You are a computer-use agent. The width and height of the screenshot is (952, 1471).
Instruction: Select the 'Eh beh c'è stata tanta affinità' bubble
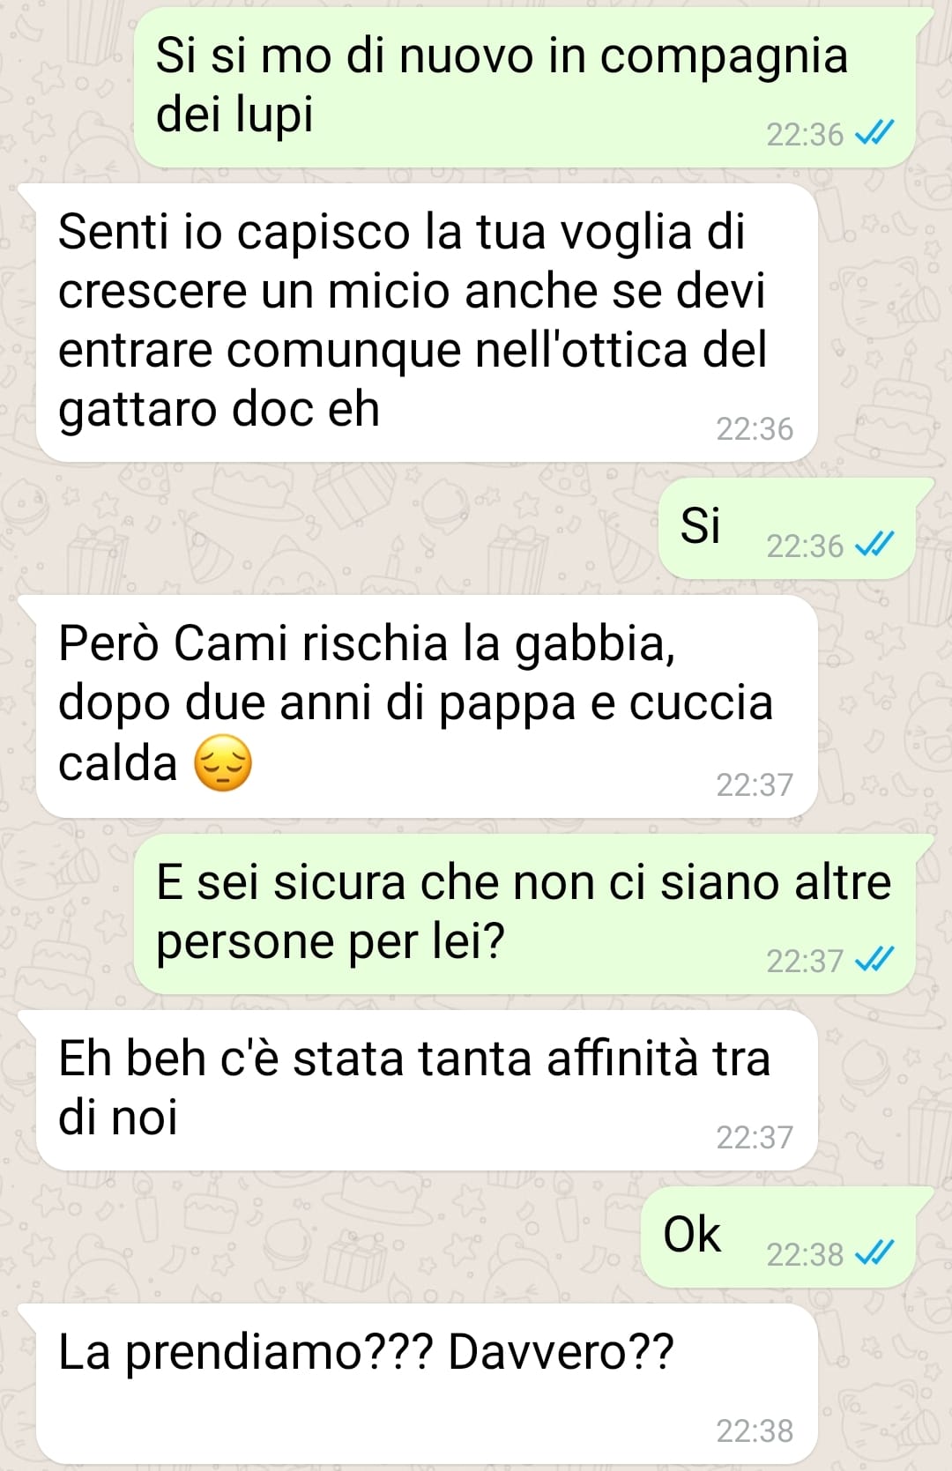pyautogui.click(x=427, y=1090)
